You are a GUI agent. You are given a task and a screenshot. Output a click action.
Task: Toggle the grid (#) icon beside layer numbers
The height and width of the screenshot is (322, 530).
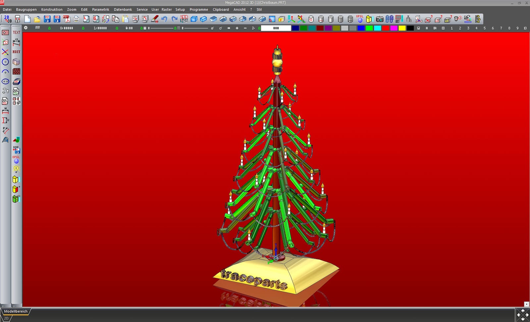pos(427,28)
